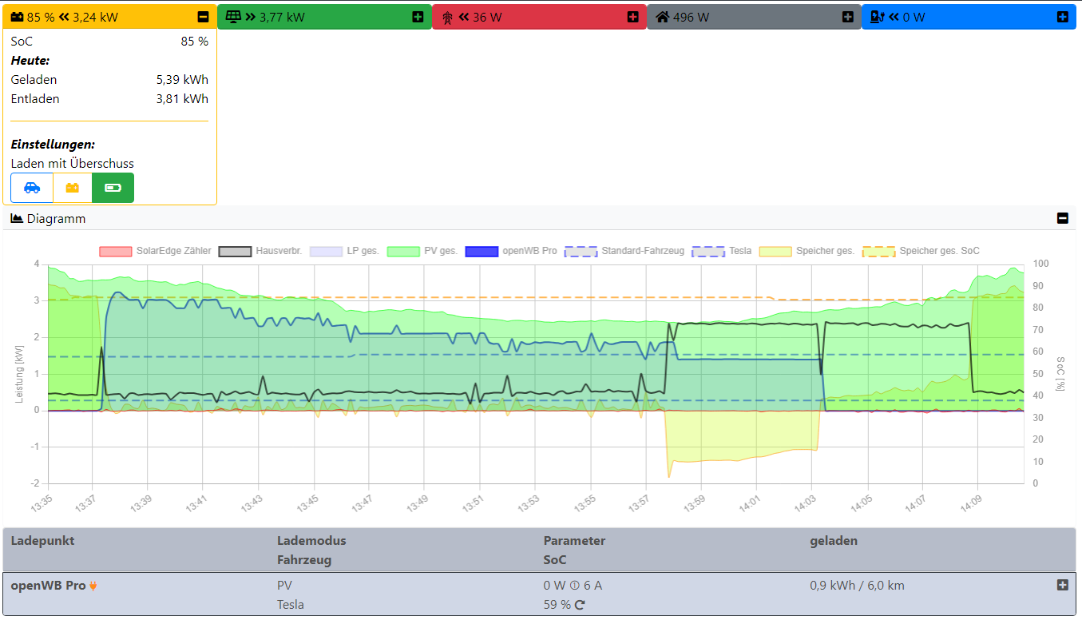Expand the grid 36 W card
This screenshot has height=620, width=1082.
tap(633, 17)
